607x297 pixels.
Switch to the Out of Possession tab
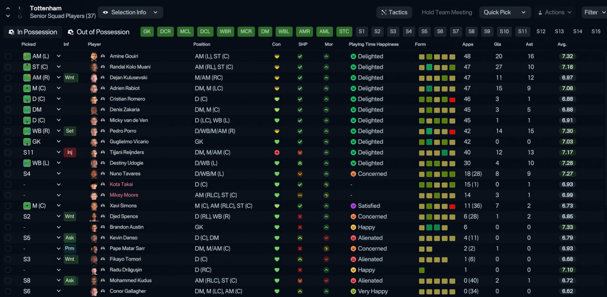point(99,32)
